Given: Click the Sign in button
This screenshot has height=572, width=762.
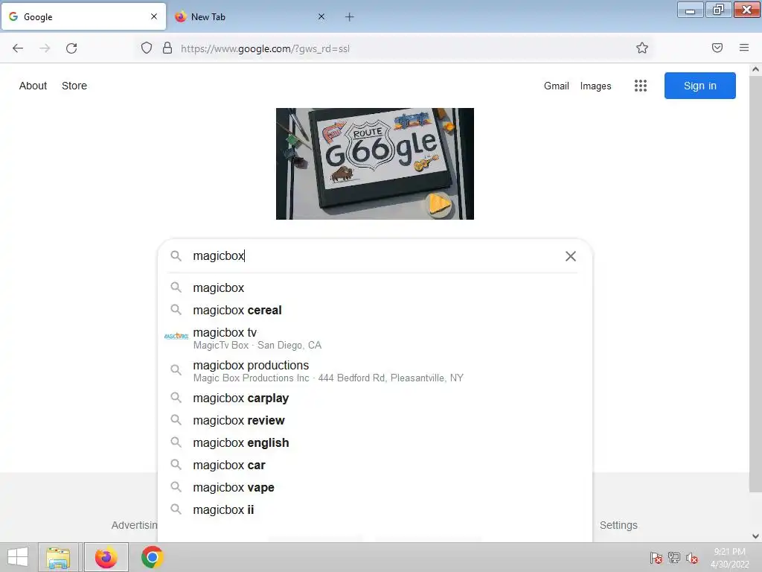Looking at the screenshot, I should pos(699,86).
